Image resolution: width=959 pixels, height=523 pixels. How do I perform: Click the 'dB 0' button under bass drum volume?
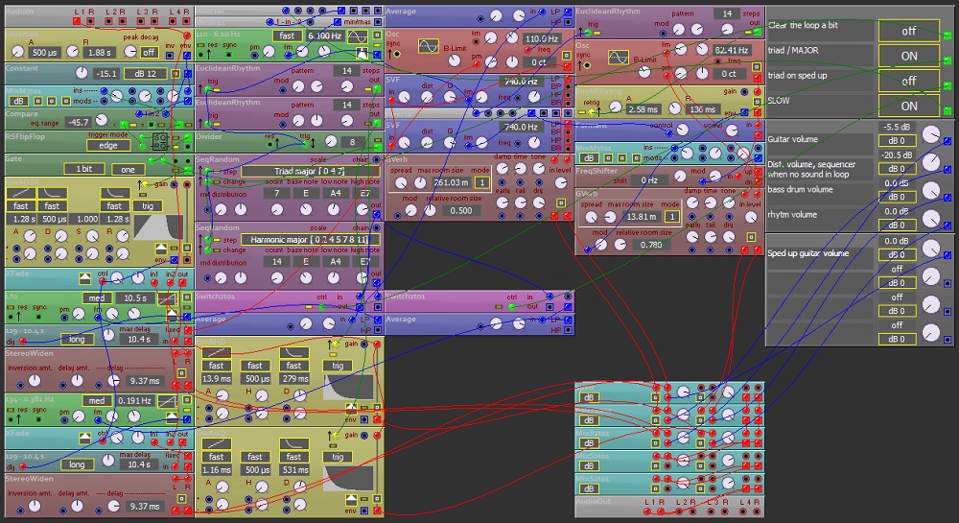tap(898, 197)
